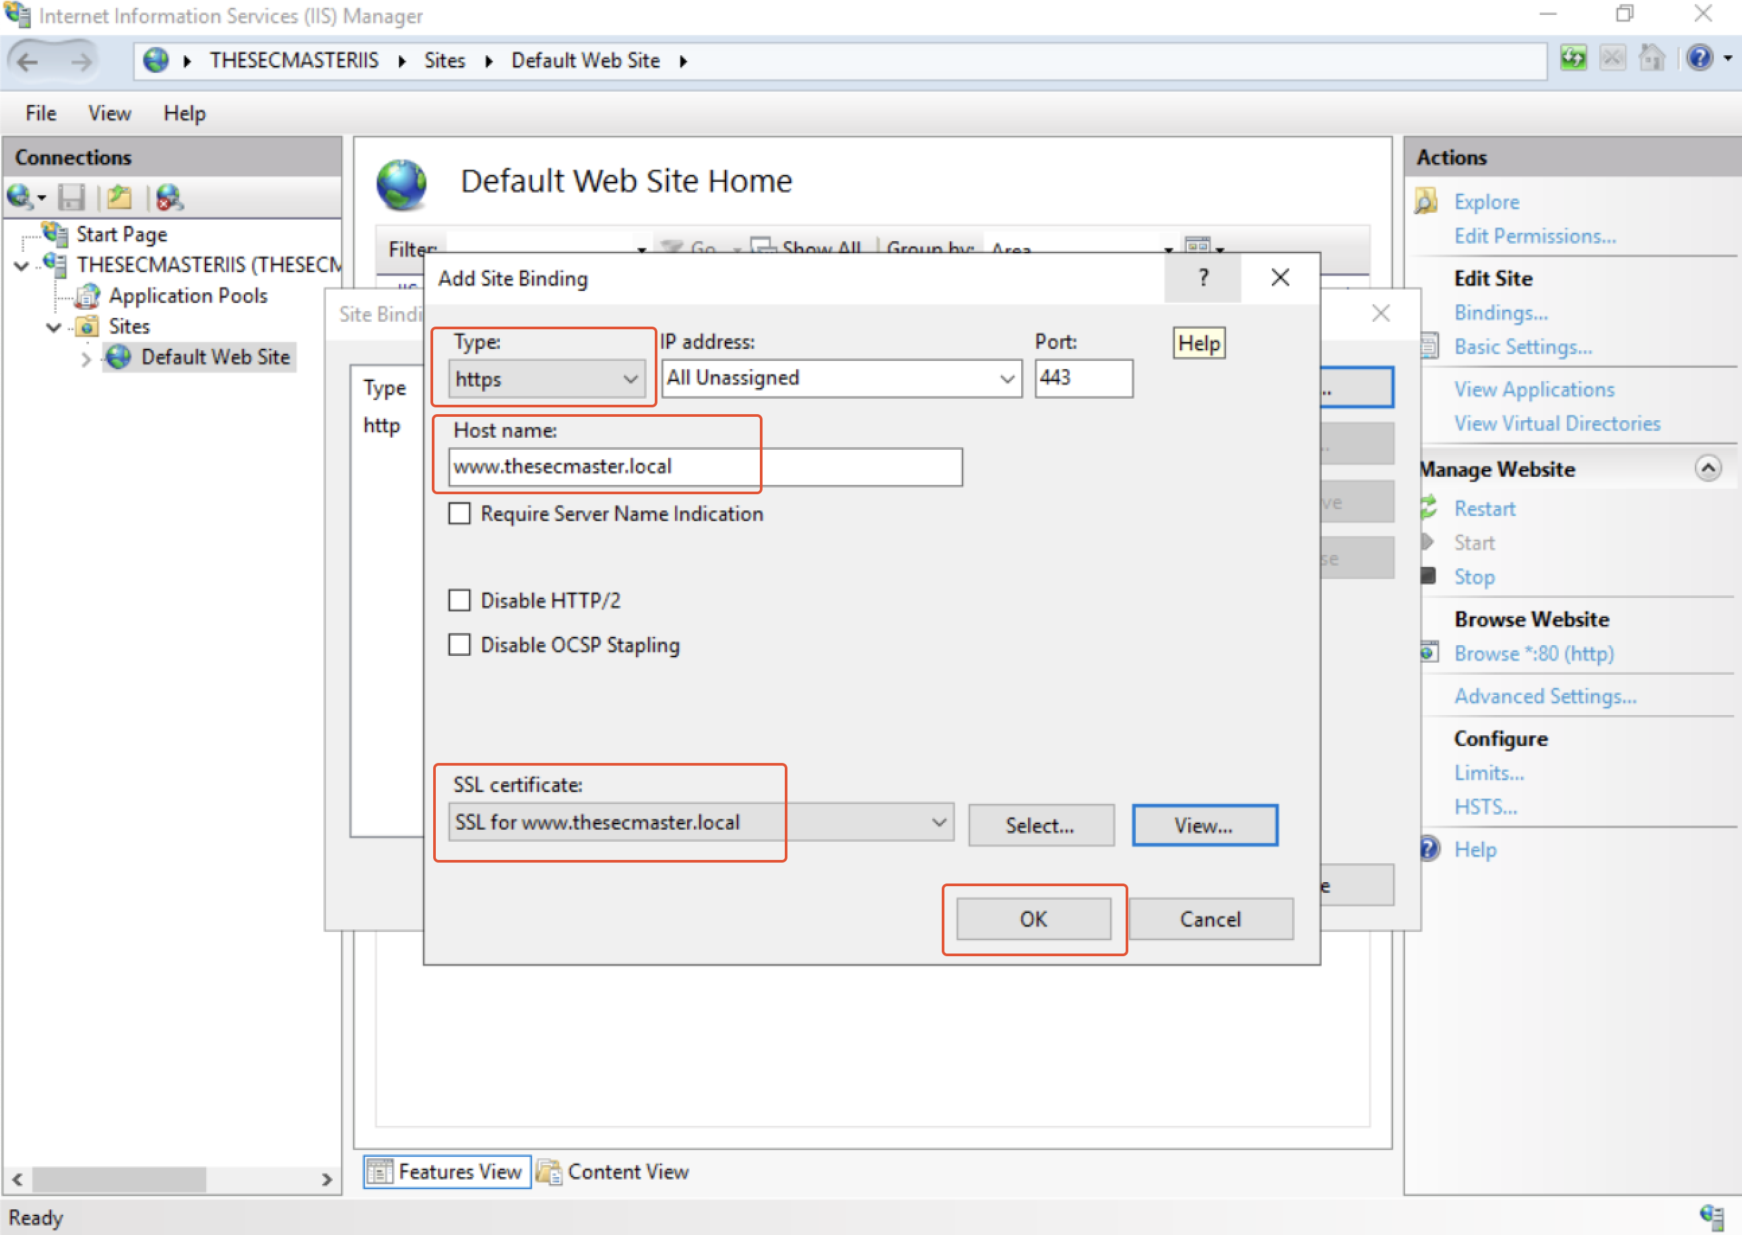Click the Home toolbar icon
Screen dimensions: 1742x1235
1652,59
